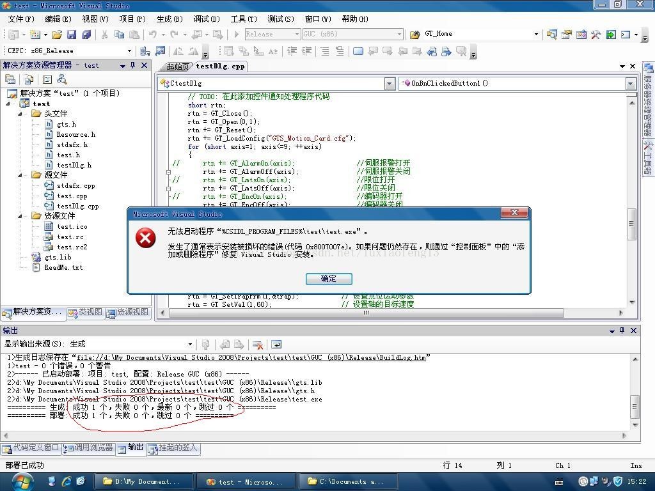The height and width of the screenshot is (491, 655).
Task: Select testDlg.cpp in Solution Explorer tree
Action: pos(77,207)
